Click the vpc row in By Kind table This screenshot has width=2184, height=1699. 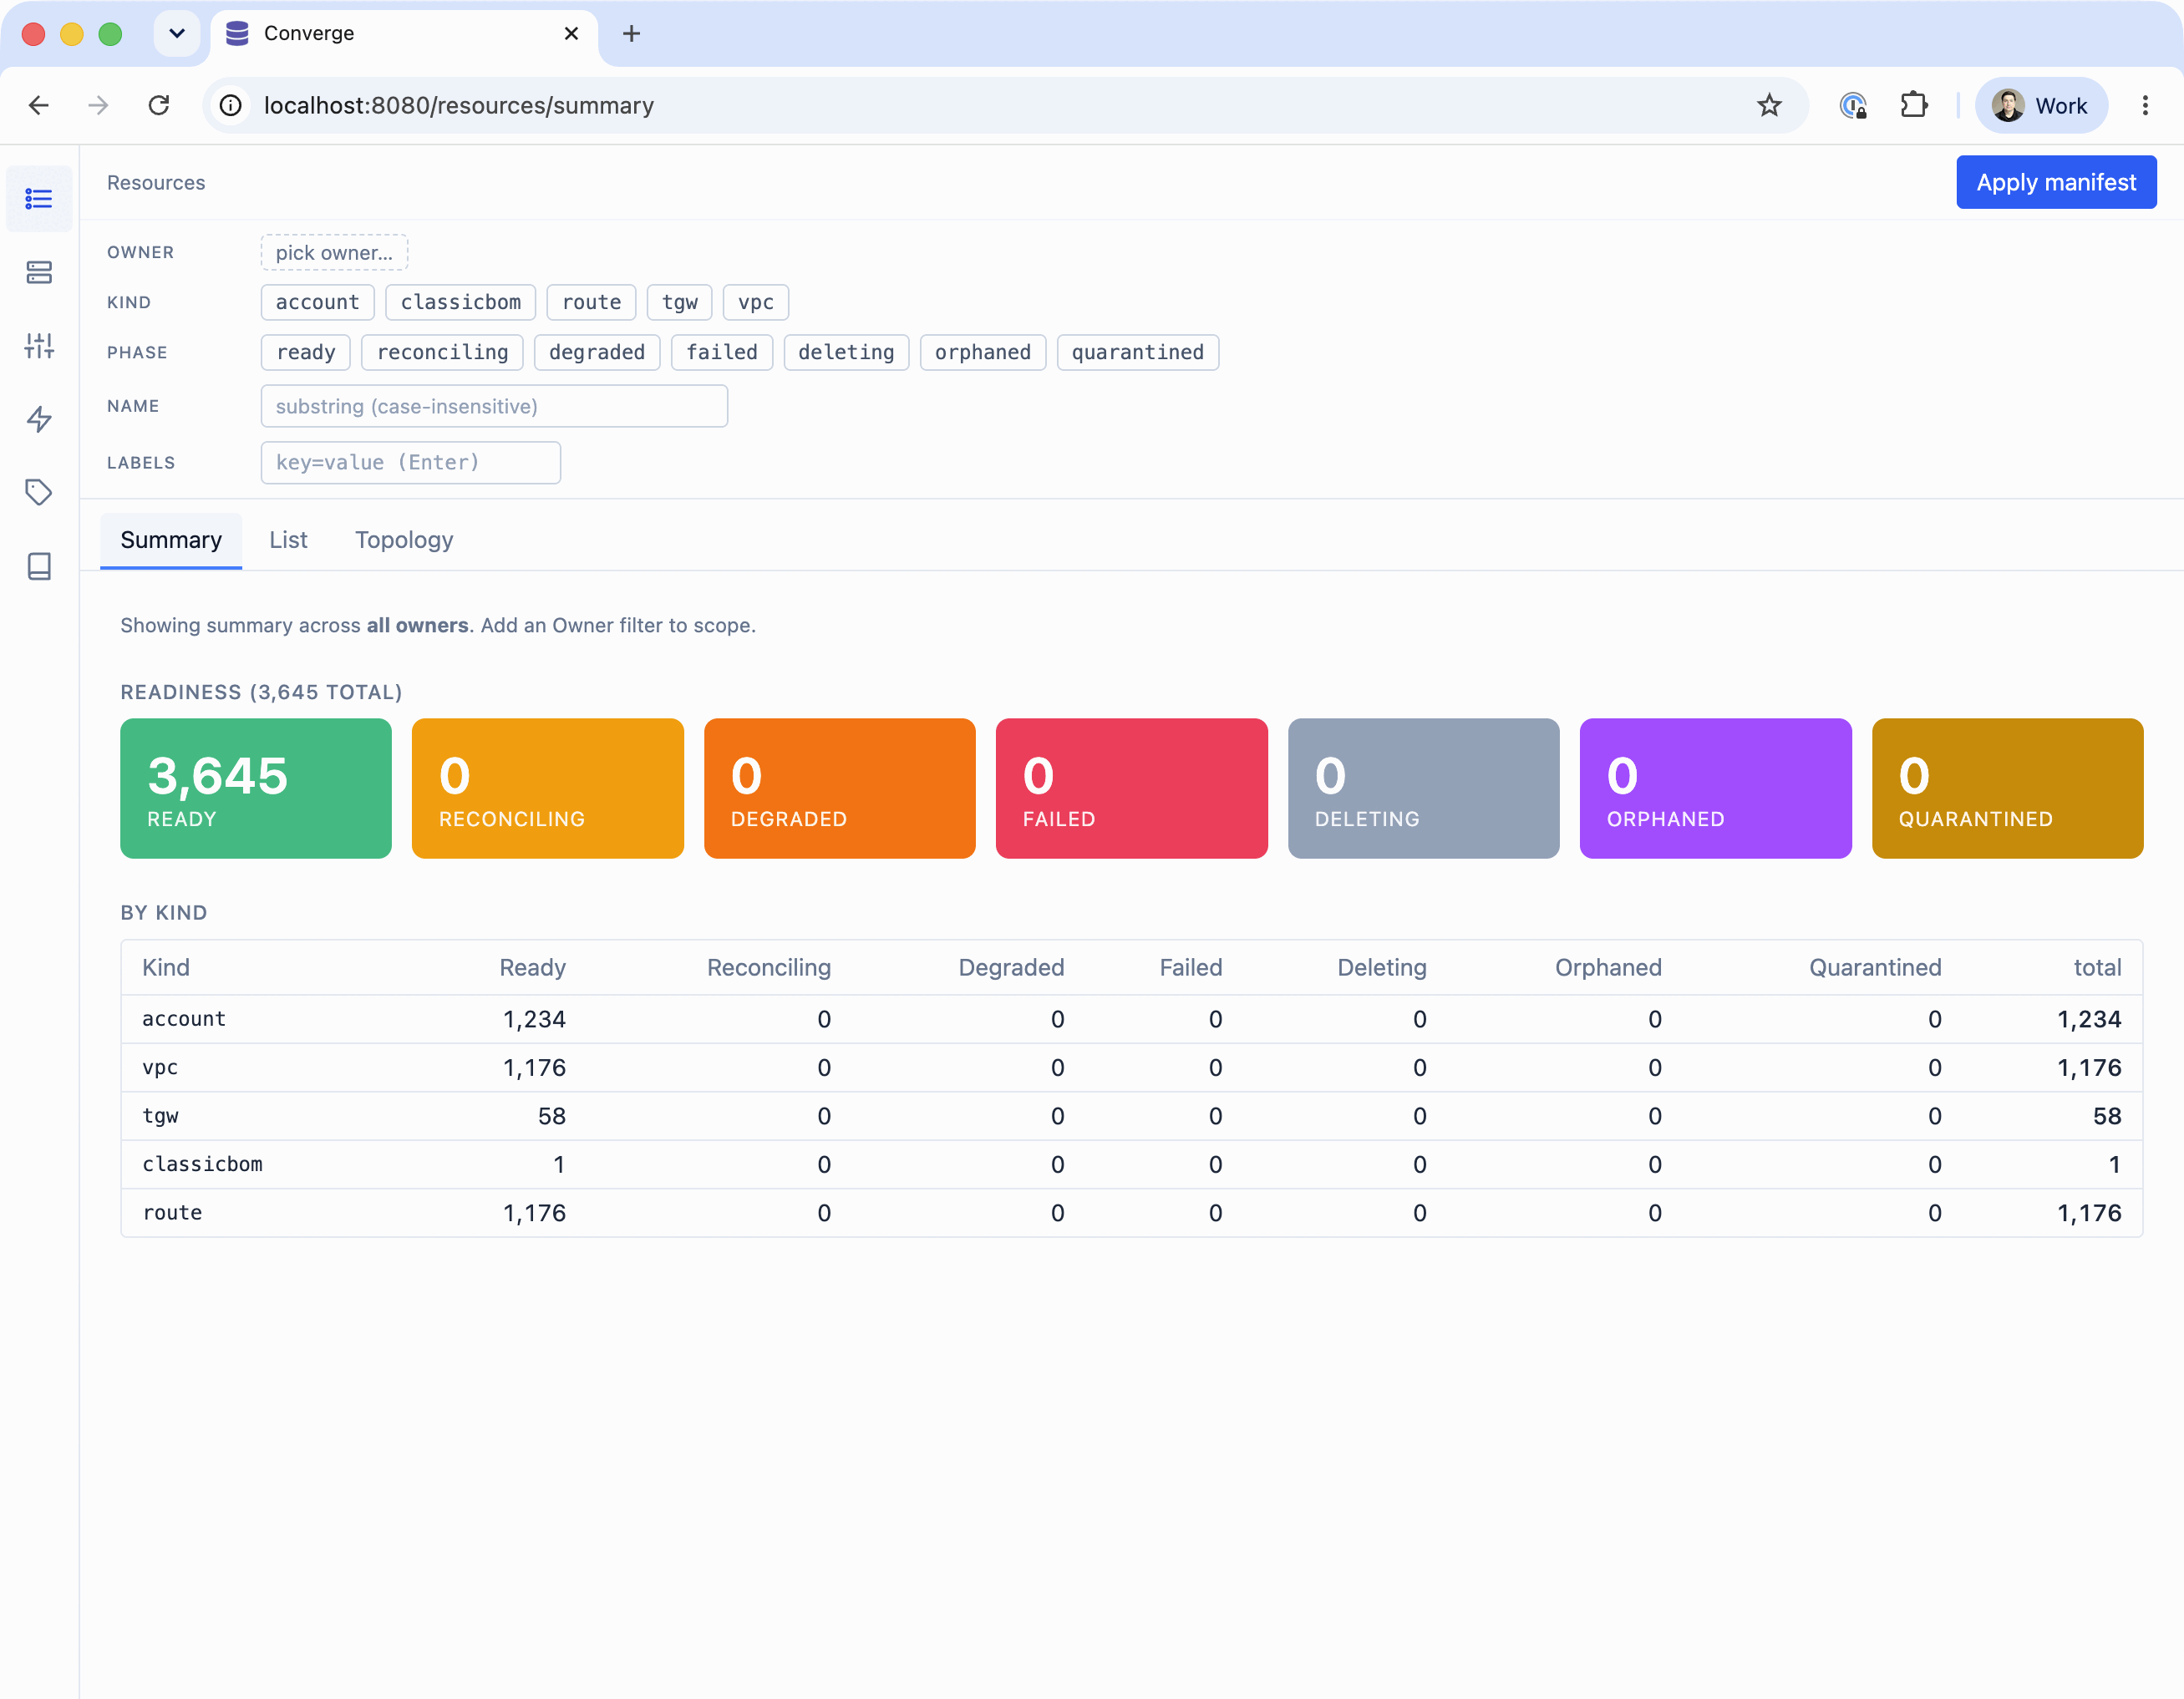coord(1132,1067)
